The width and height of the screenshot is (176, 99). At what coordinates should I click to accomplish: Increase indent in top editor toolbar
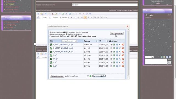106,17
